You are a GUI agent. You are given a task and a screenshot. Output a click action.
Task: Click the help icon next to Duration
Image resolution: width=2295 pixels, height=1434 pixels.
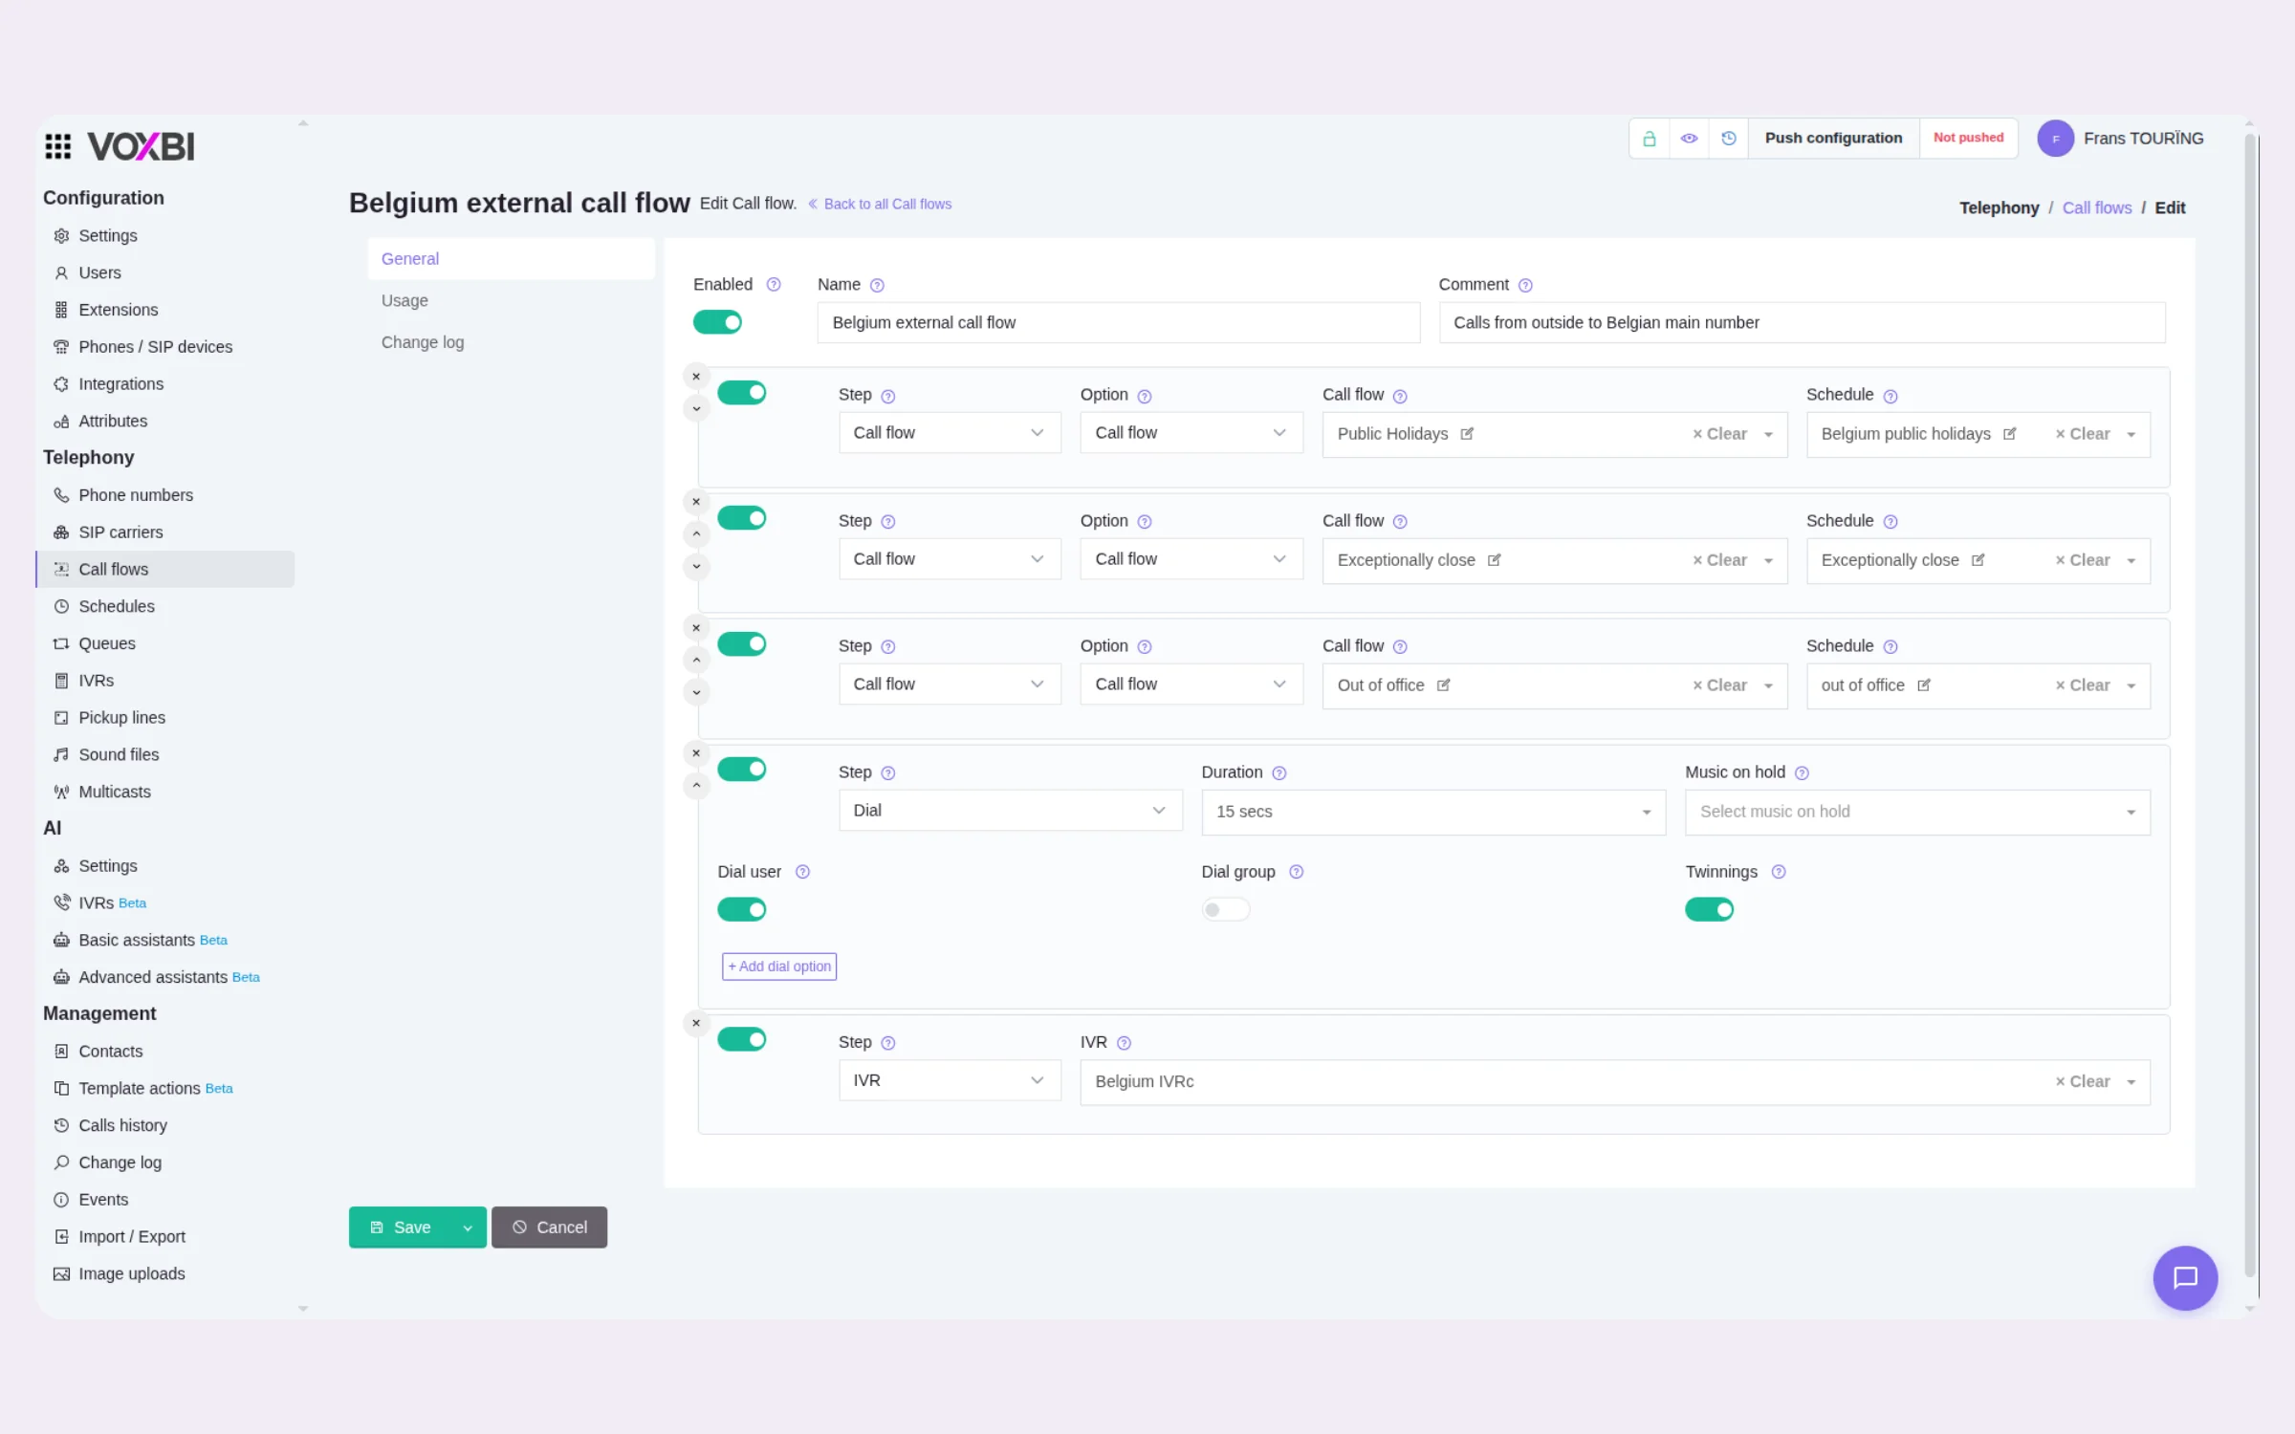1279,773
